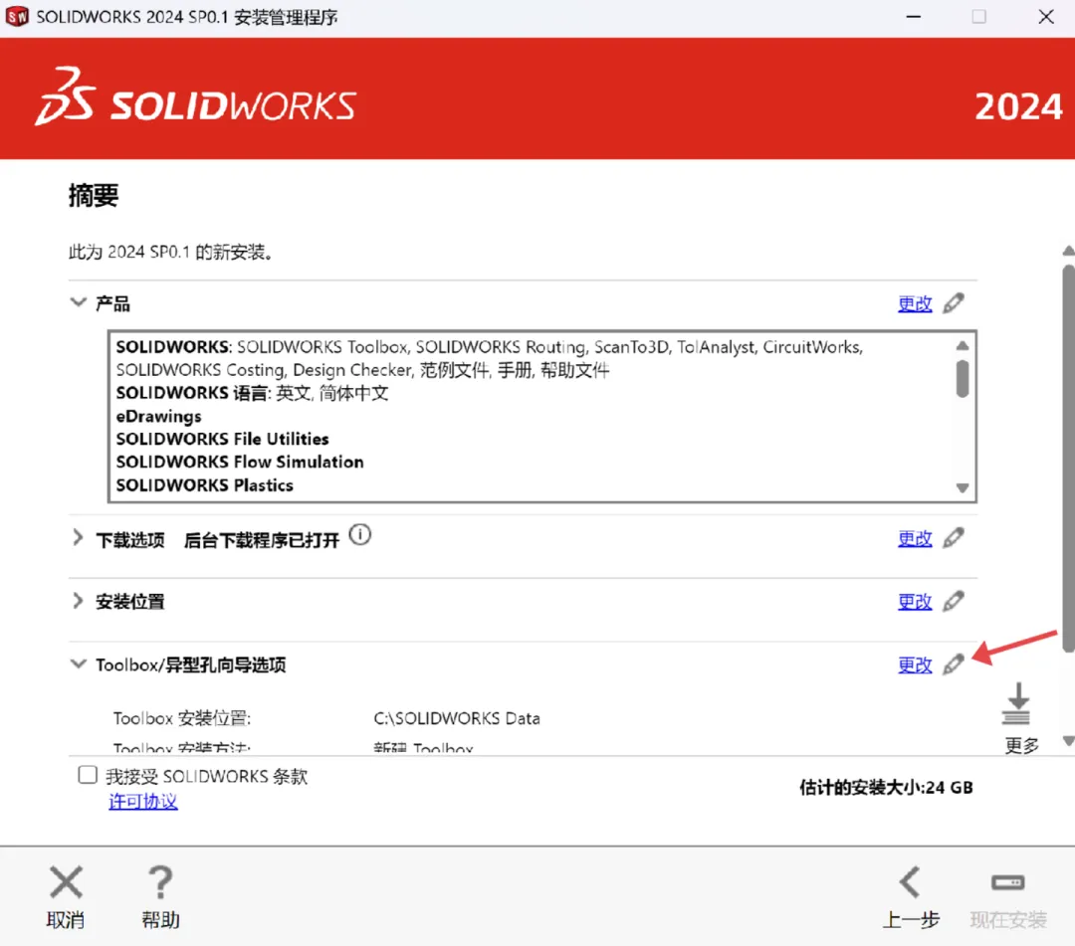Click 此为 2024 SP0.1 的新安装 text
The image size is (1075, 946).
[171, 252]
